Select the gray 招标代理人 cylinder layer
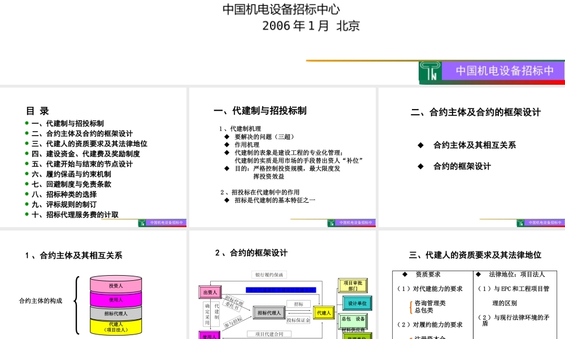This screenshot has height=339, width=565. tap(116, 313)
